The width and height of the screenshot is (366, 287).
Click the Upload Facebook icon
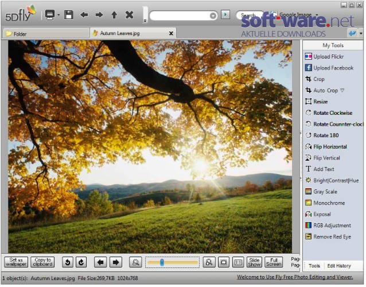point(308,68)
